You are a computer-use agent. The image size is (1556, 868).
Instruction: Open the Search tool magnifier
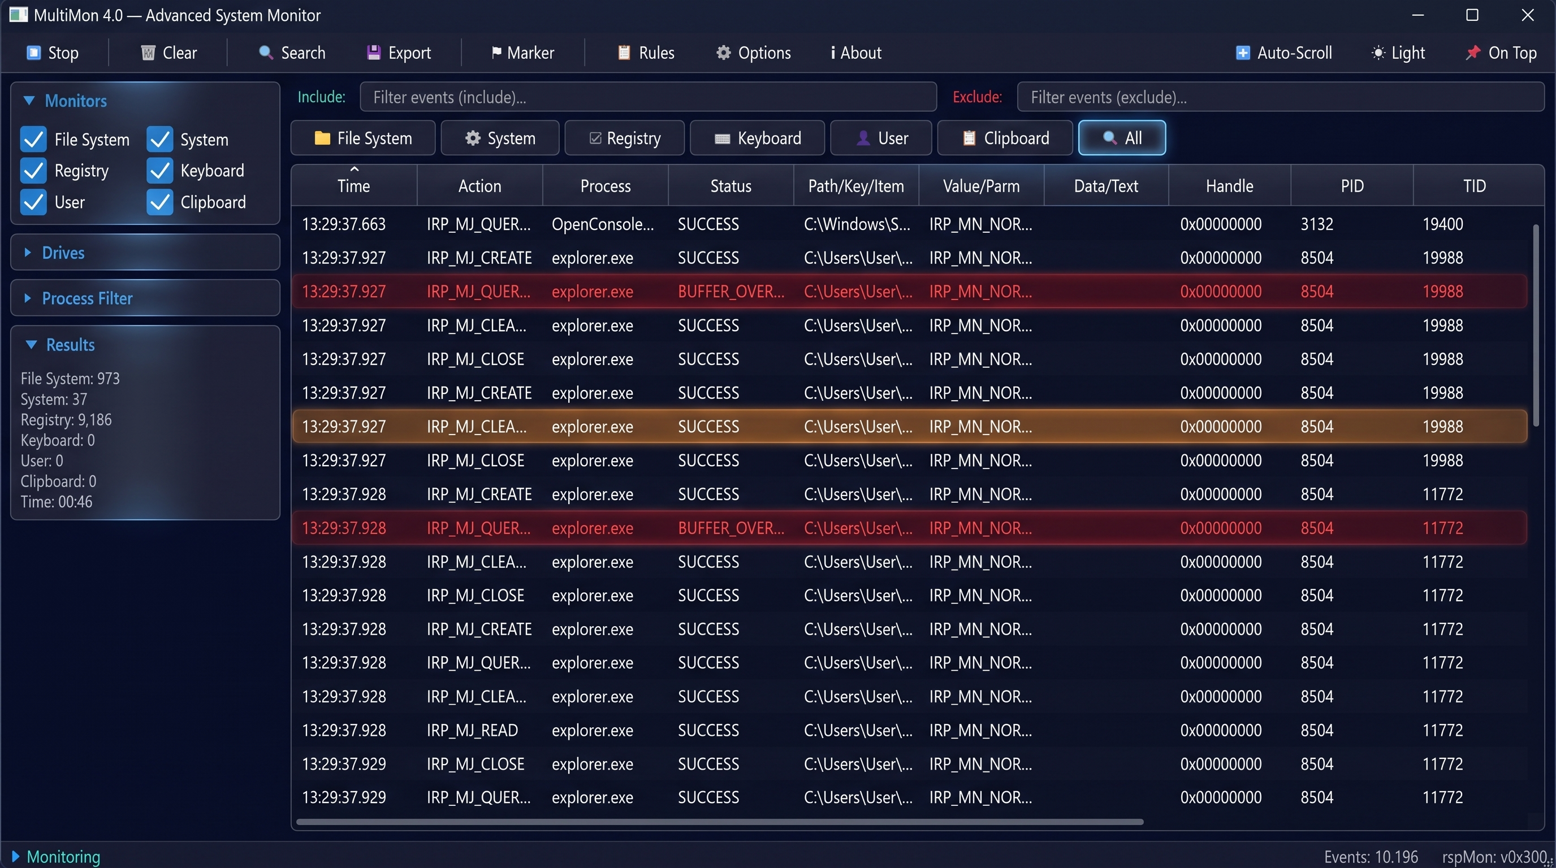click(x=265, y=53)
